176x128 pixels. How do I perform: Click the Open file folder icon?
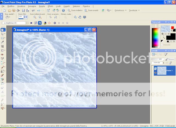click(10, 10)
